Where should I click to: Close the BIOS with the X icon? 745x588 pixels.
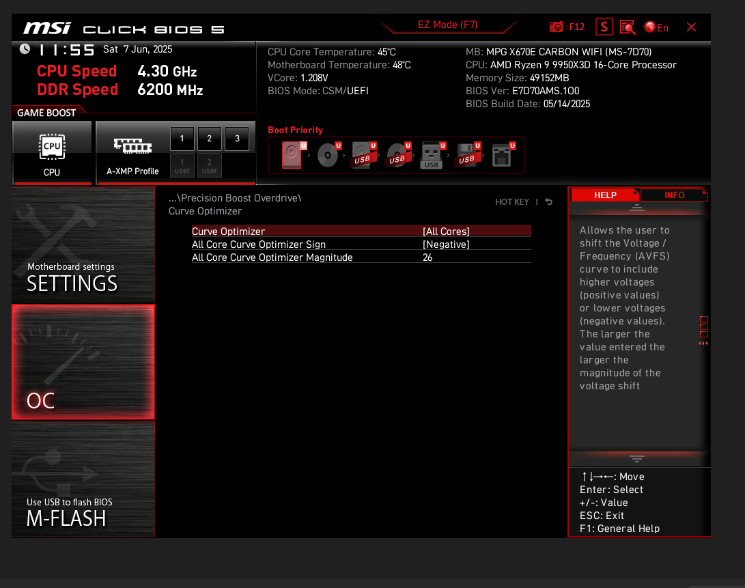click(691, 27)
